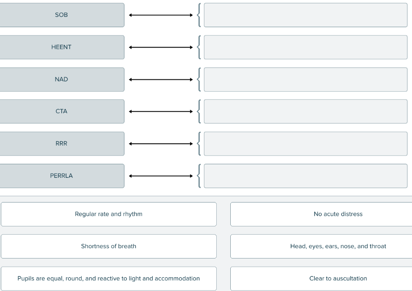Viewport: 412px width, 291px height.
Task: Pick the 'Regular rate and rhythm' answer
Action: [108, 214]
